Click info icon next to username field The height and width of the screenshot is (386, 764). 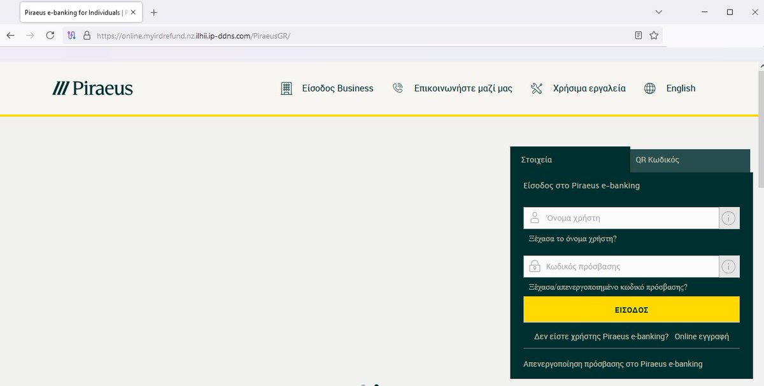pos(729,218)
